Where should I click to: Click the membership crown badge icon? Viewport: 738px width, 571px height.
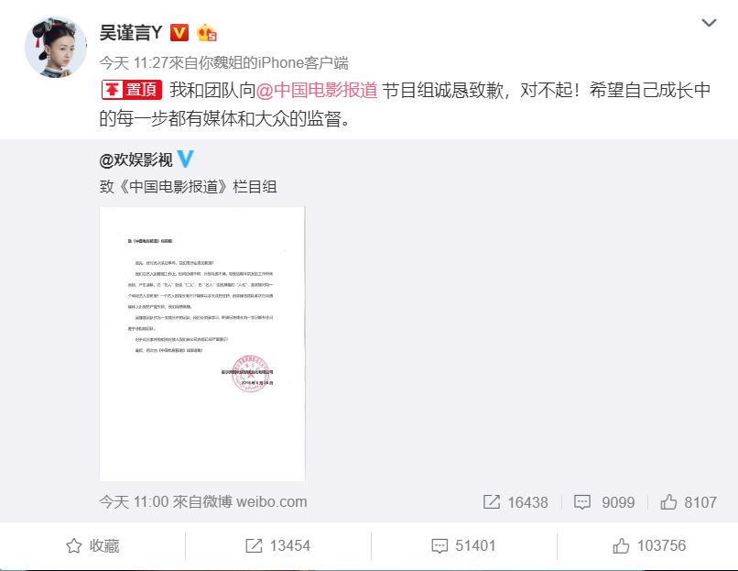tap(206, 32)
